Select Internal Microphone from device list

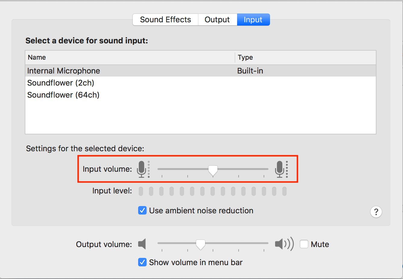coord(64,71)
